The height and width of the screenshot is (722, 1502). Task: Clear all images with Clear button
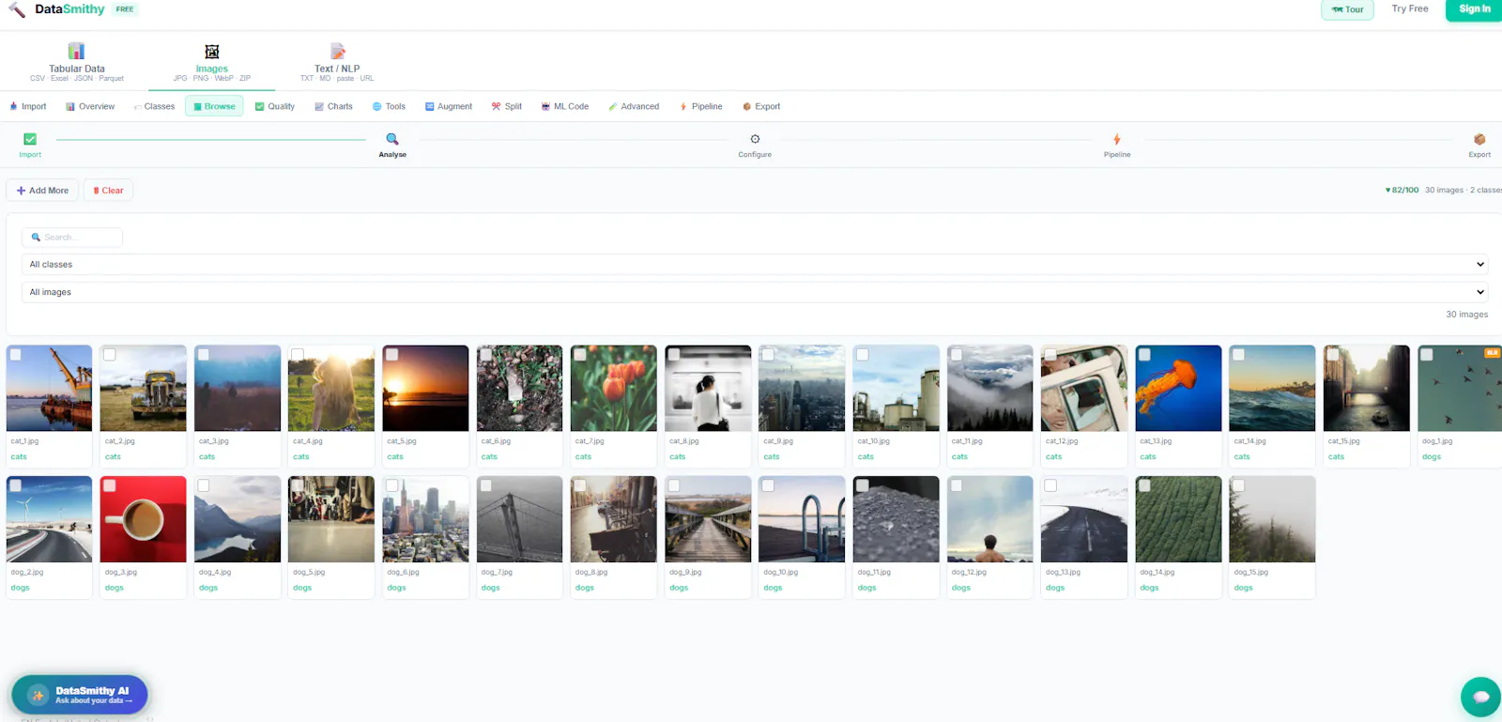tap(109, 191)
